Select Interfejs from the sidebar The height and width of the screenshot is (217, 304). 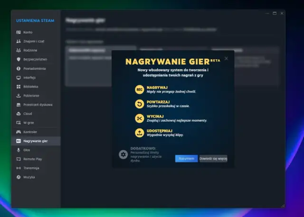[36, 78]
